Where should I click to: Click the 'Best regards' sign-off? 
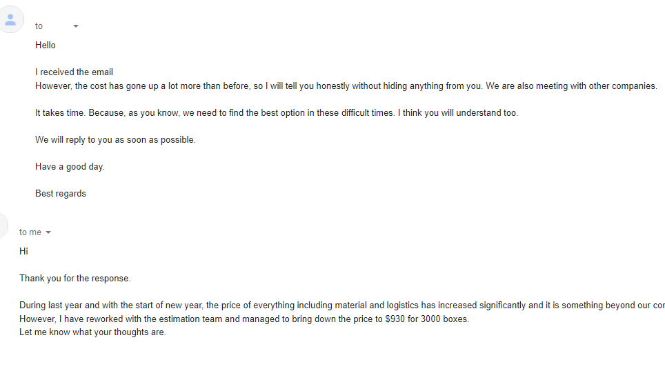point(61,194)
